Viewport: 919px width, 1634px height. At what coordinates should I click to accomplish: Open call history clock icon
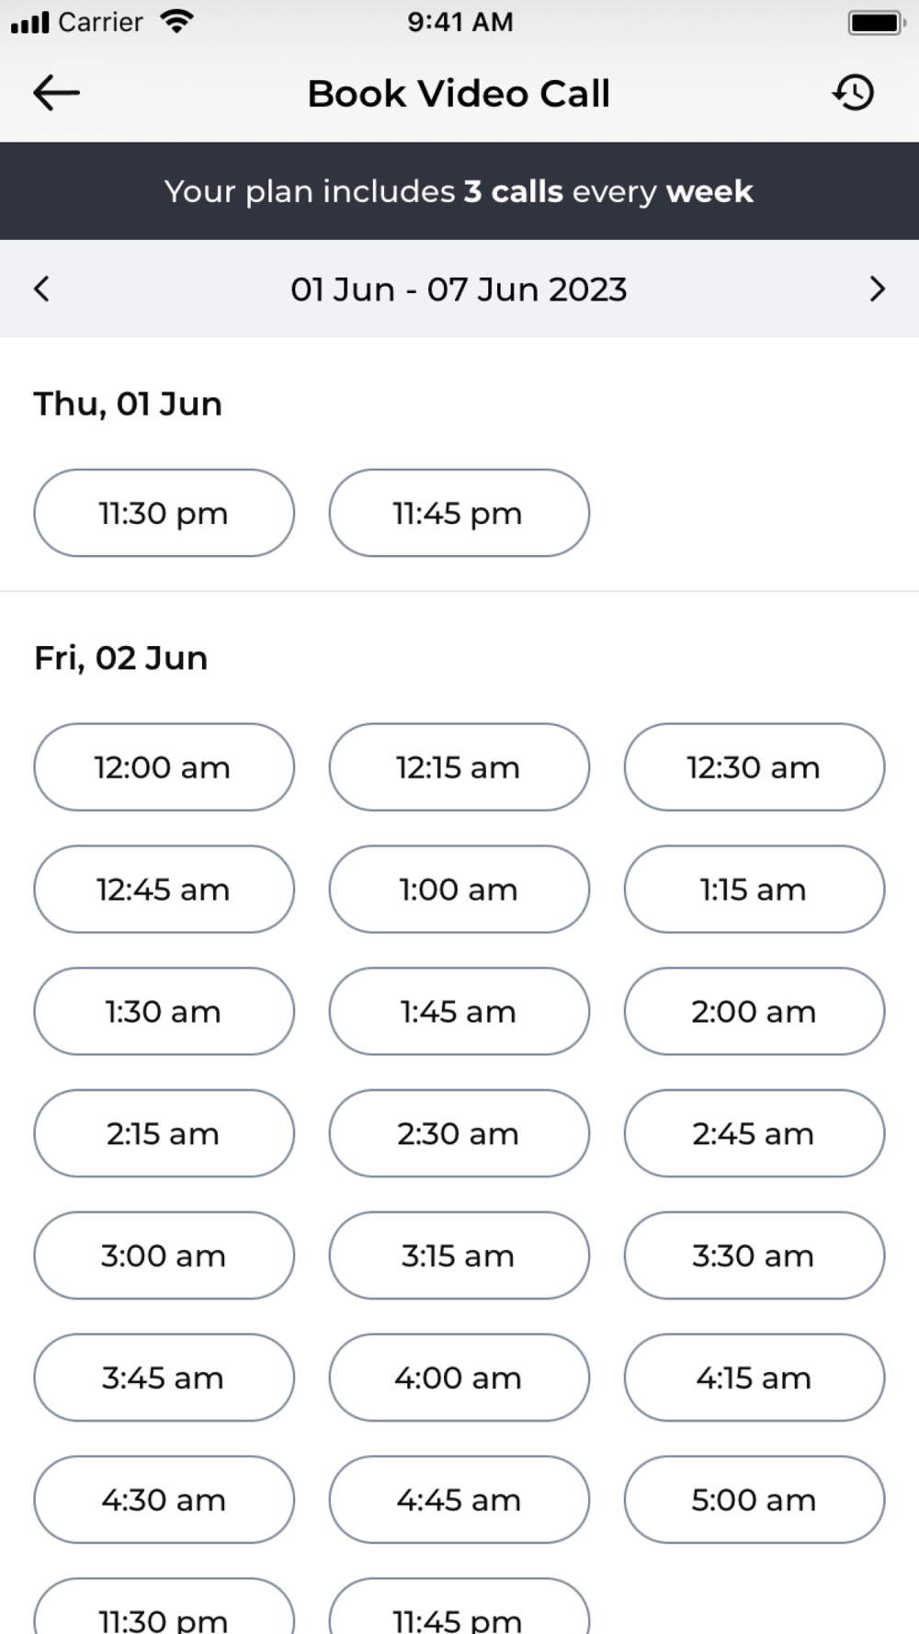[854, 93]
